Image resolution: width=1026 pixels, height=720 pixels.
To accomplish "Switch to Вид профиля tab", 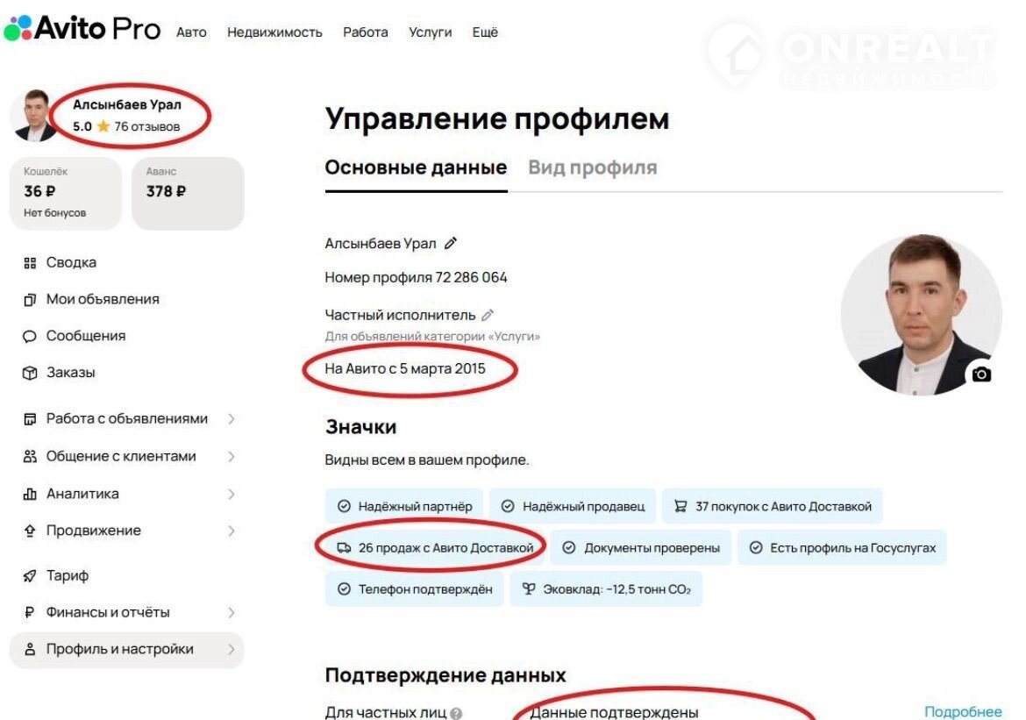I will (x=592, y=168).
